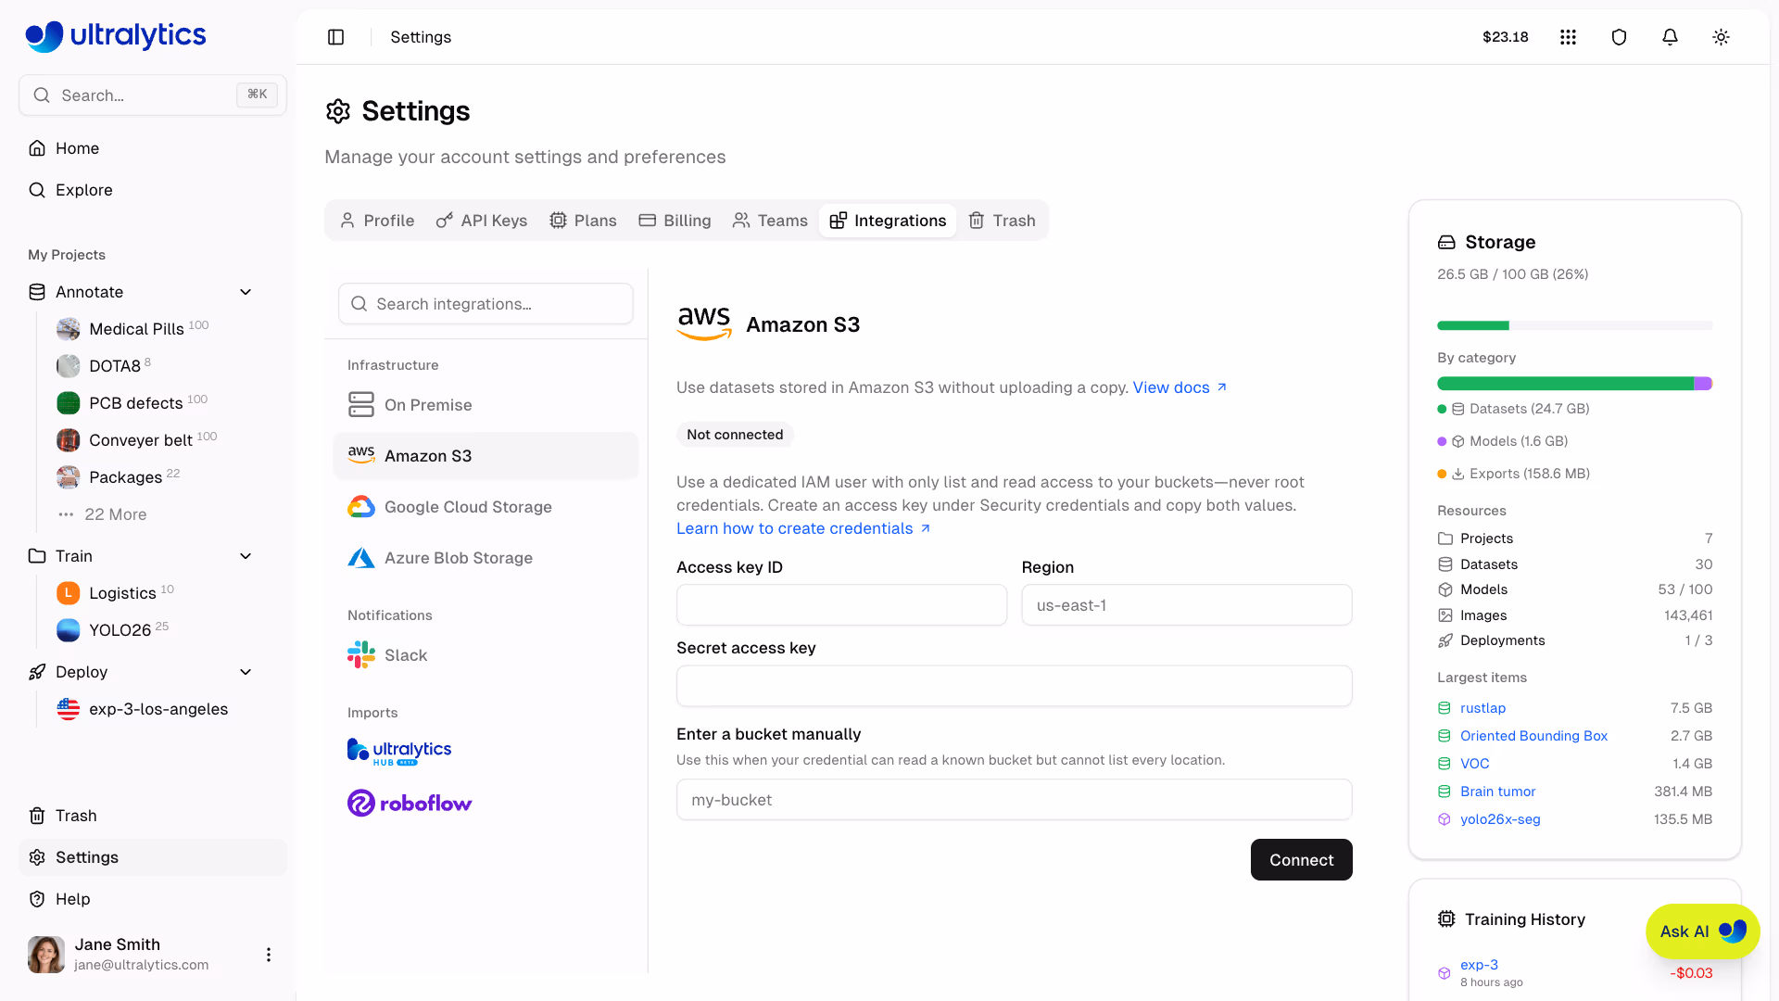The width and height of the screenshot is (1779, 1001).
Task: Select Google Cloud Storage integration
Action: coord(486,507)
